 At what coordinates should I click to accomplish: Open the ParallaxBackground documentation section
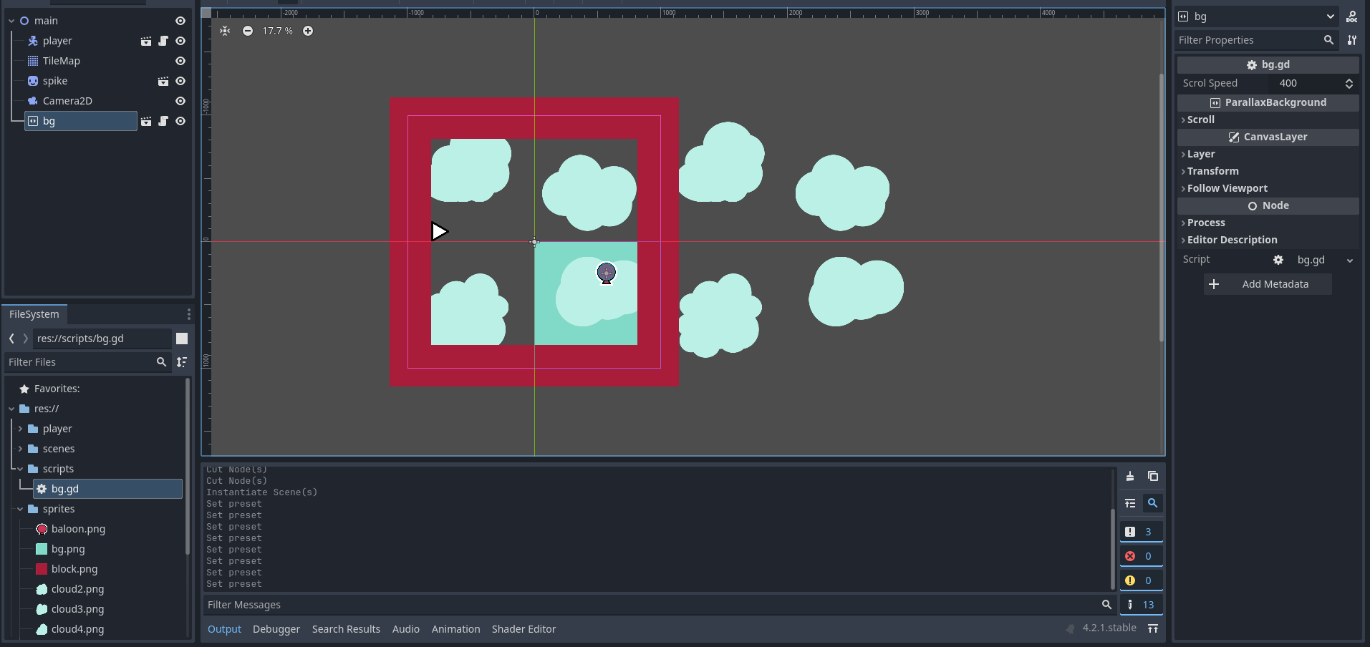coord(1275,102)
